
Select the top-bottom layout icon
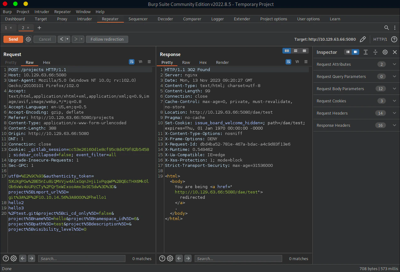point(295,51)
